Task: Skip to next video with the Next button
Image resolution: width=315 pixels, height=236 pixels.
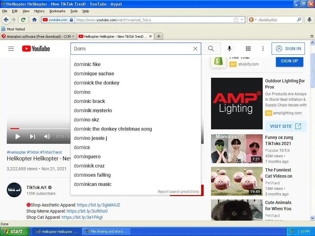Action: pyautogui.click(x=33, y=136)
